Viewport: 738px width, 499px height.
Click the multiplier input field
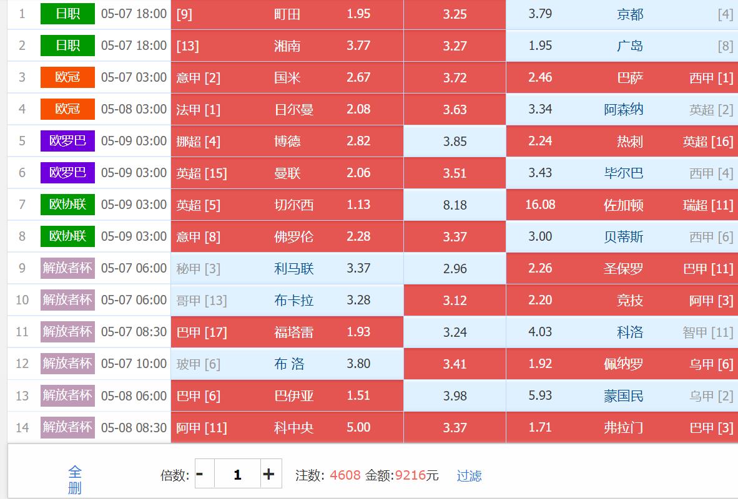click(x=237, y=474)
